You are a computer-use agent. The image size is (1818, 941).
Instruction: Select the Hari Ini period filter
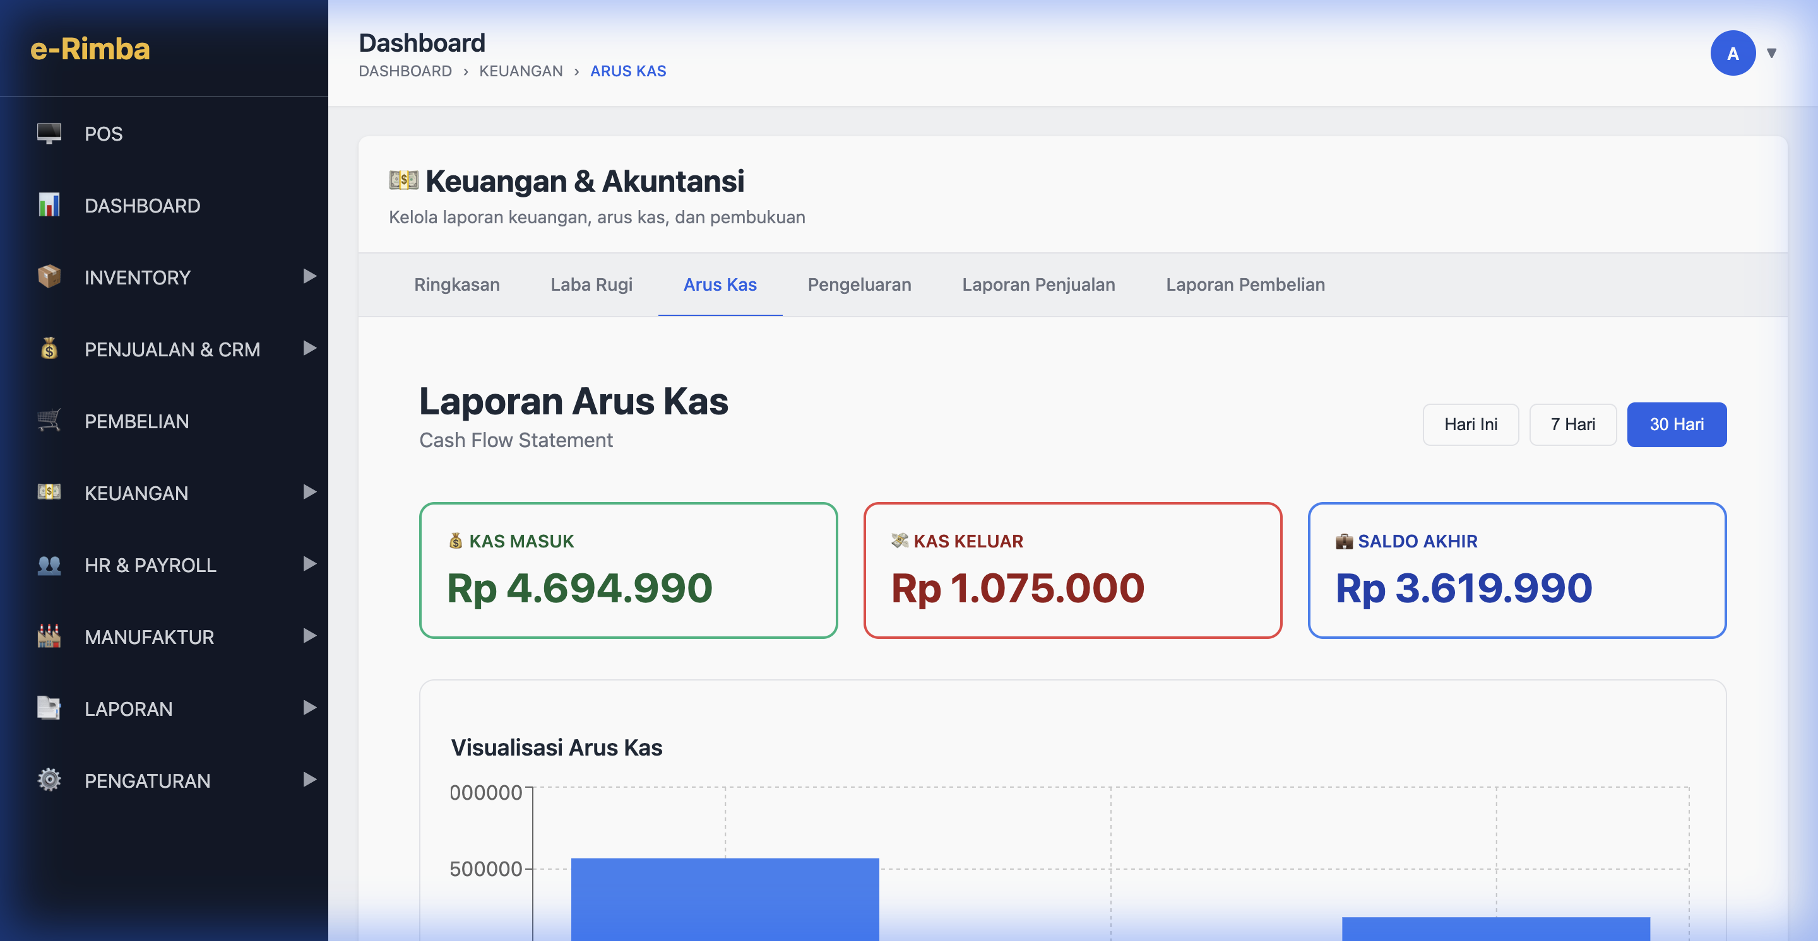coord(1470,424)
